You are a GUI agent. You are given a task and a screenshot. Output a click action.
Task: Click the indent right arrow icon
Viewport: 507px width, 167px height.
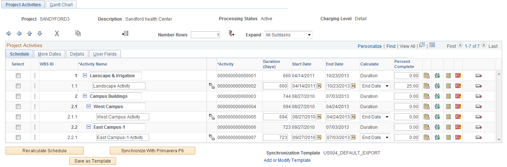point(9,33)
